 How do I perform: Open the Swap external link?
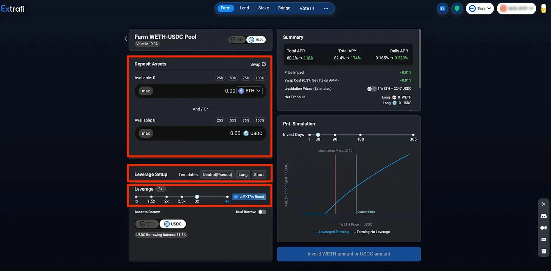point(258,64)
